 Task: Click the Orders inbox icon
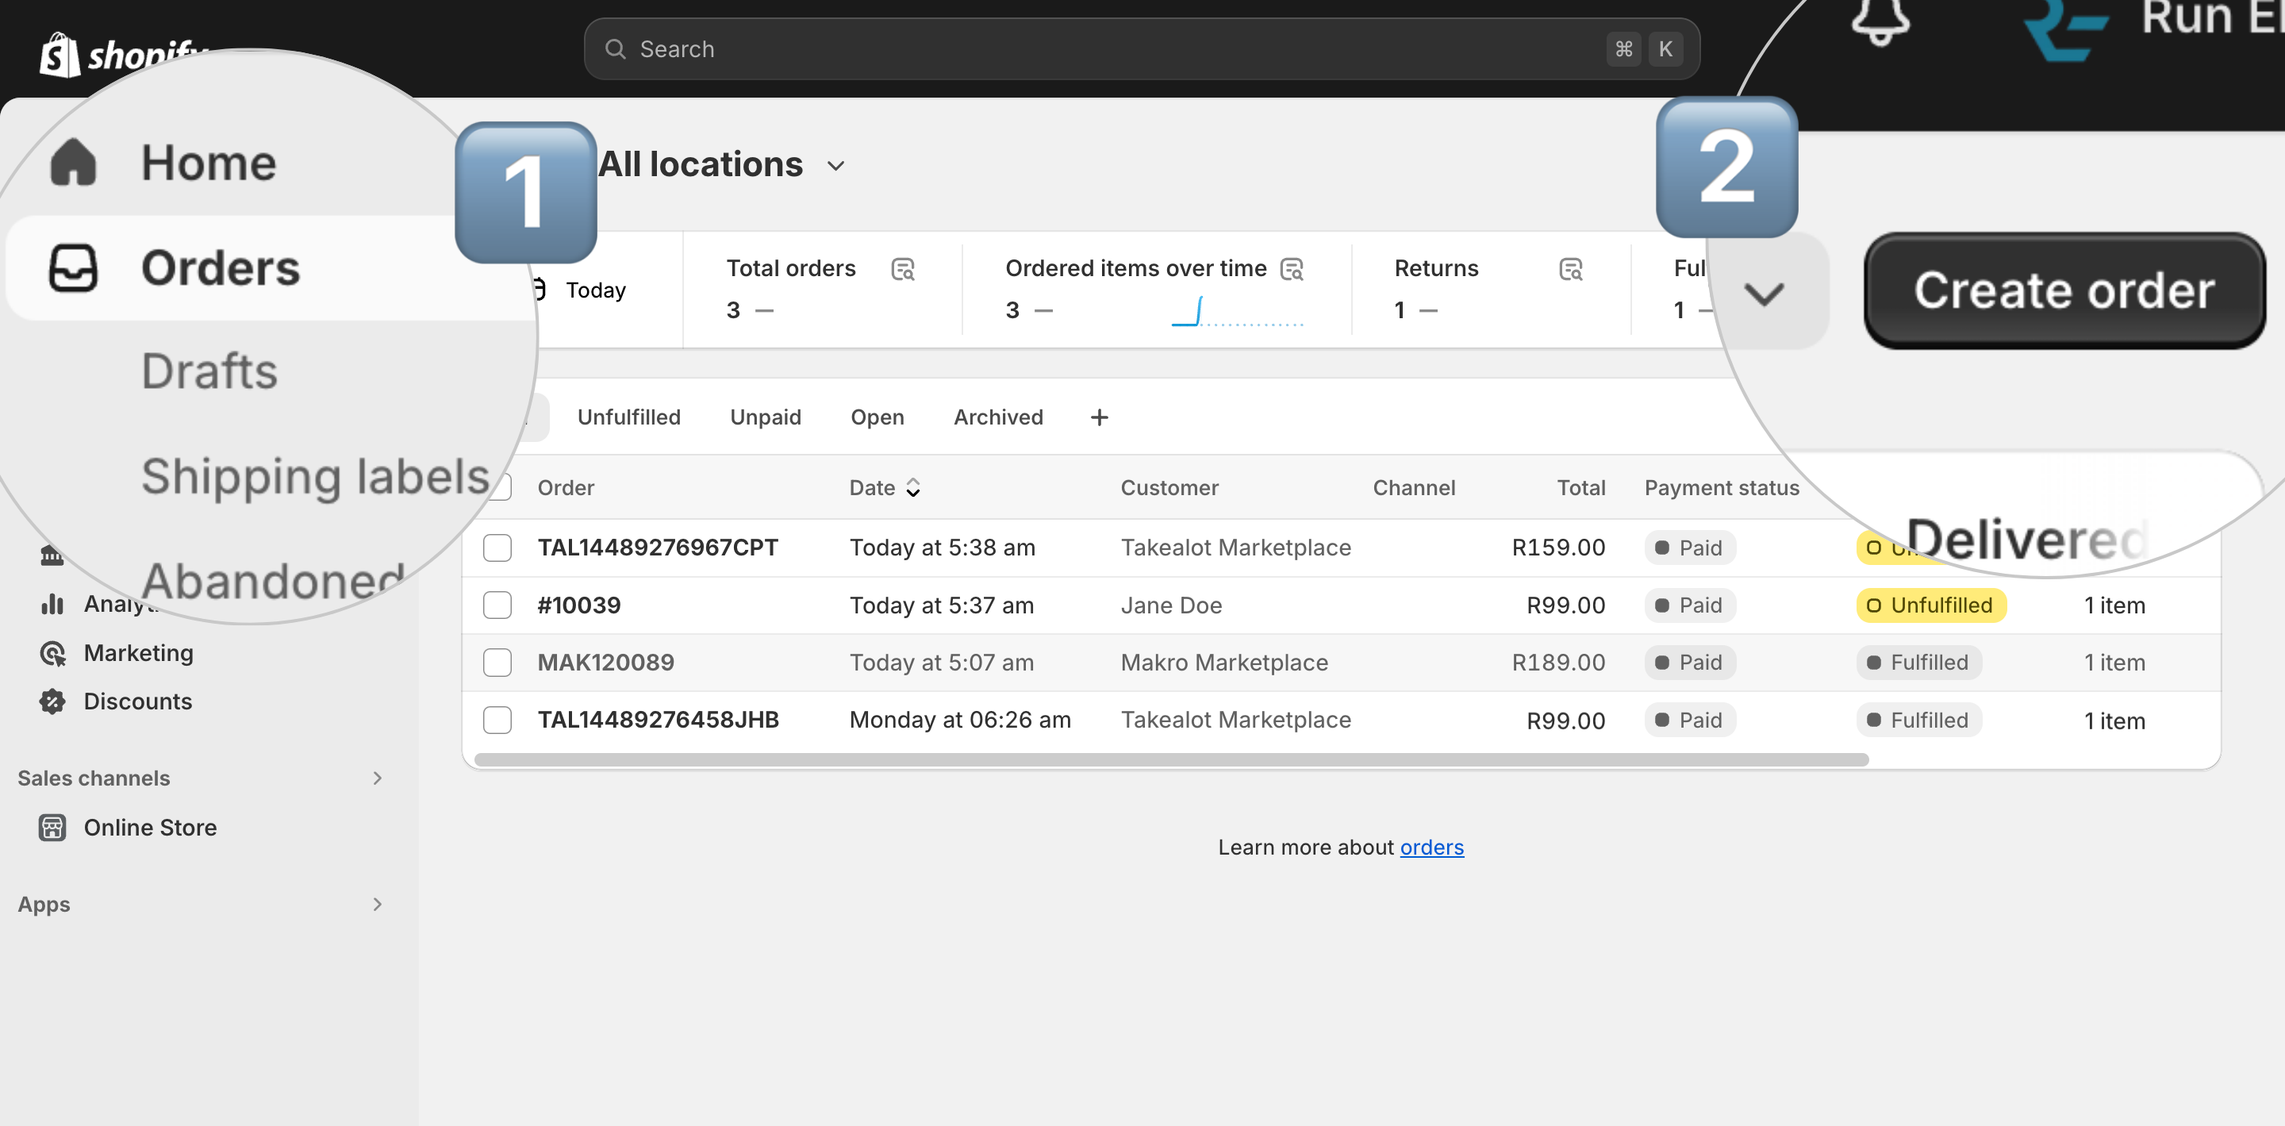pos(73,268)
